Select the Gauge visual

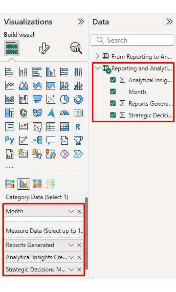click(x=65, y=113)
